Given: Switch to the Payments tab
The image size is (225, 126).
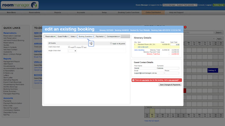Looking at the screenshot, I should click(x=100, y=37).
